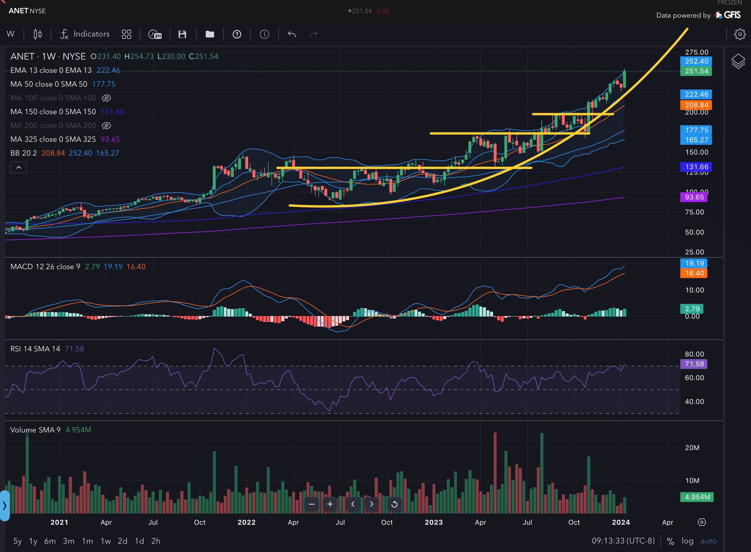The width and height of the screenshot is (751, 552).
Task: Select the 1d range
Action: click(139, 541)
